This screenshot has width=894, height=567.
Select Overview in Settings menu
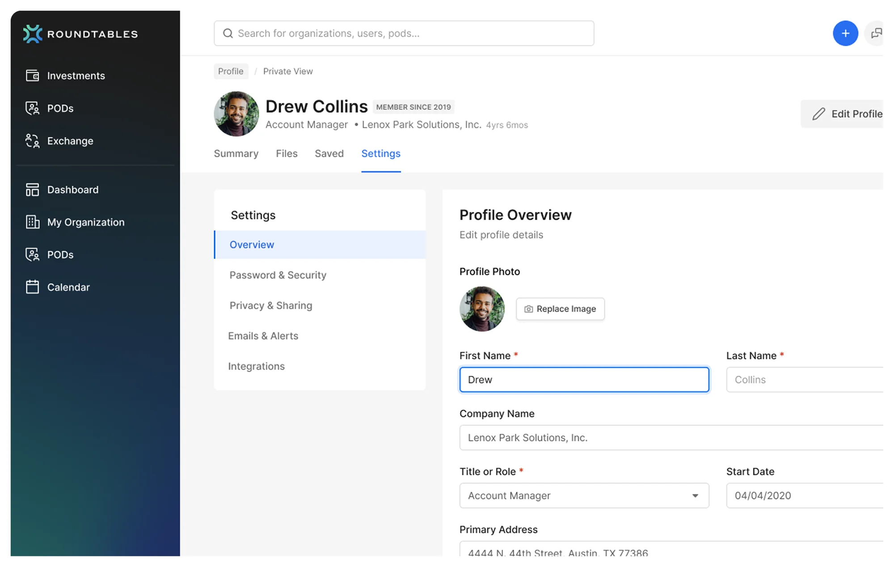point(320,245)
